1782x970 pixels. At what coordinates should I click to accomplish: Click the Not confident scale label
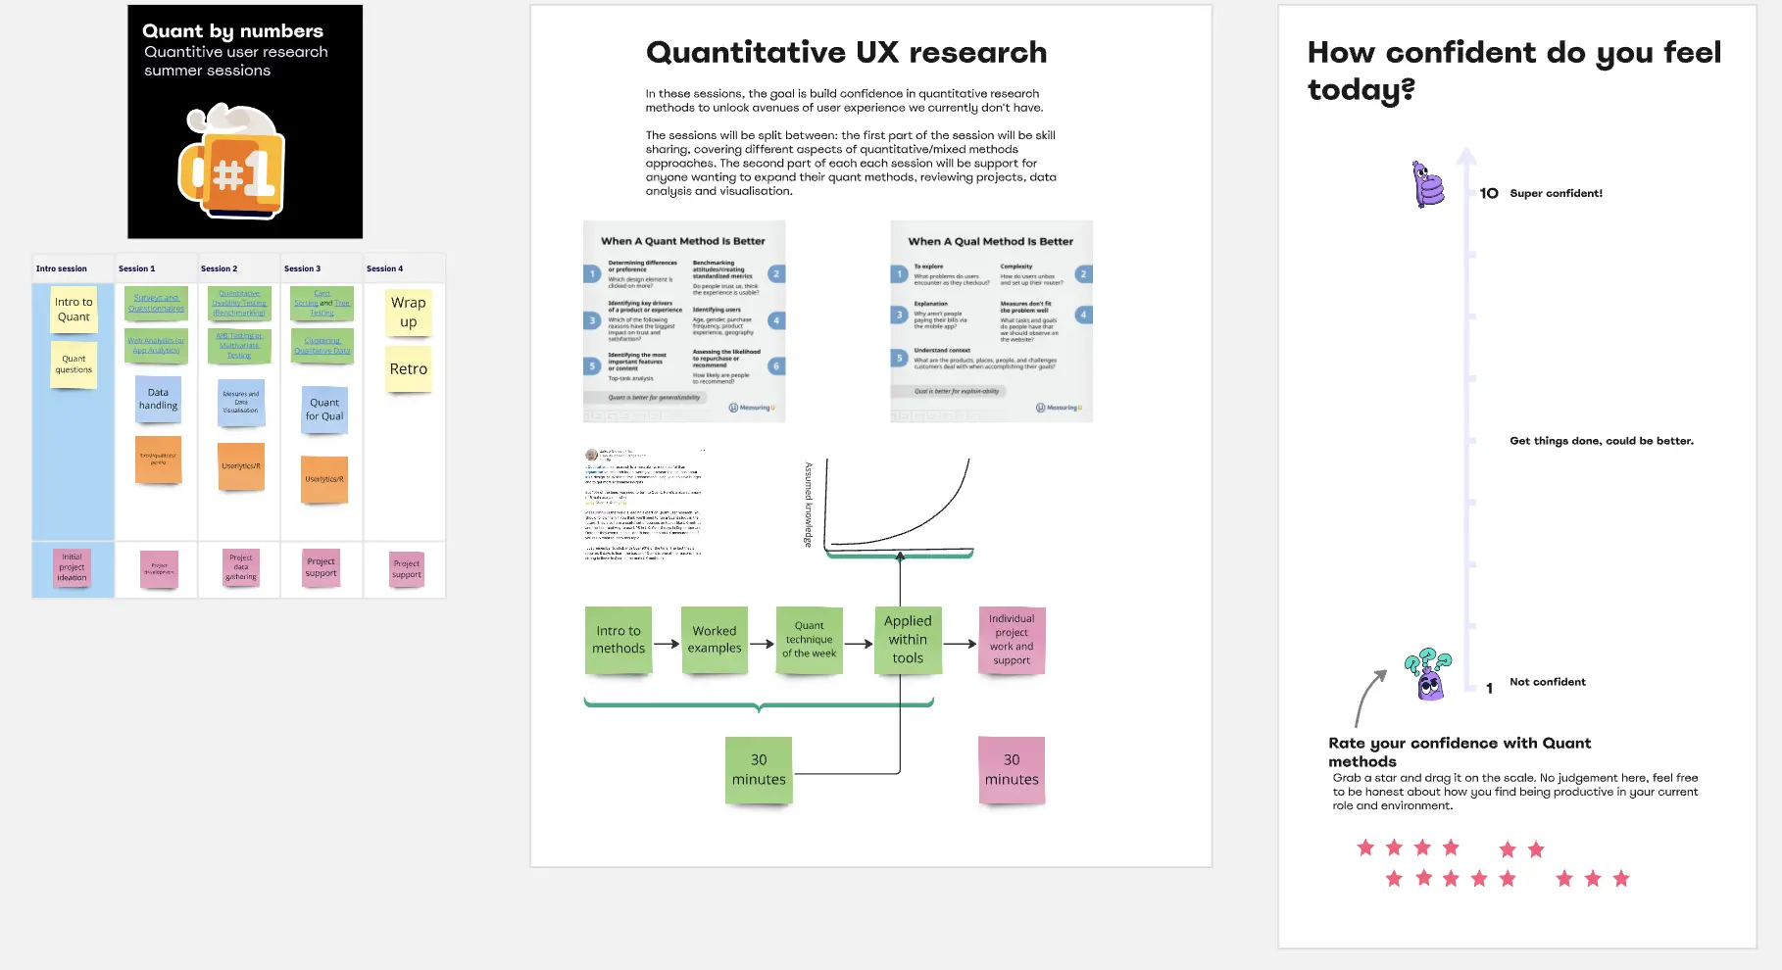click(x=1547, y=682)
